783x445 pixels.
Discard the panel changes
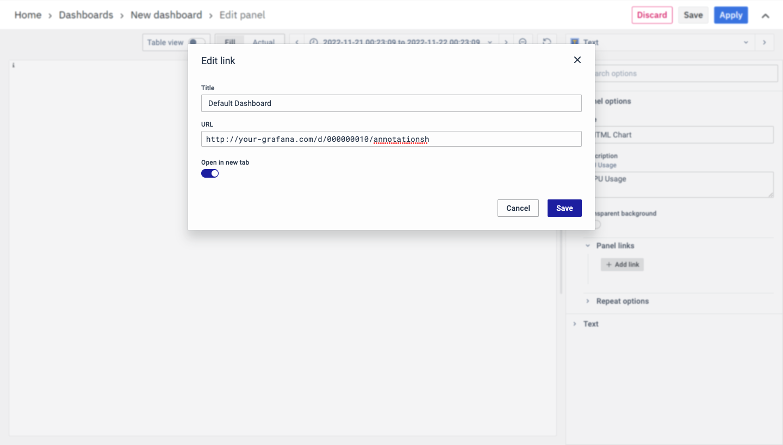651,15
